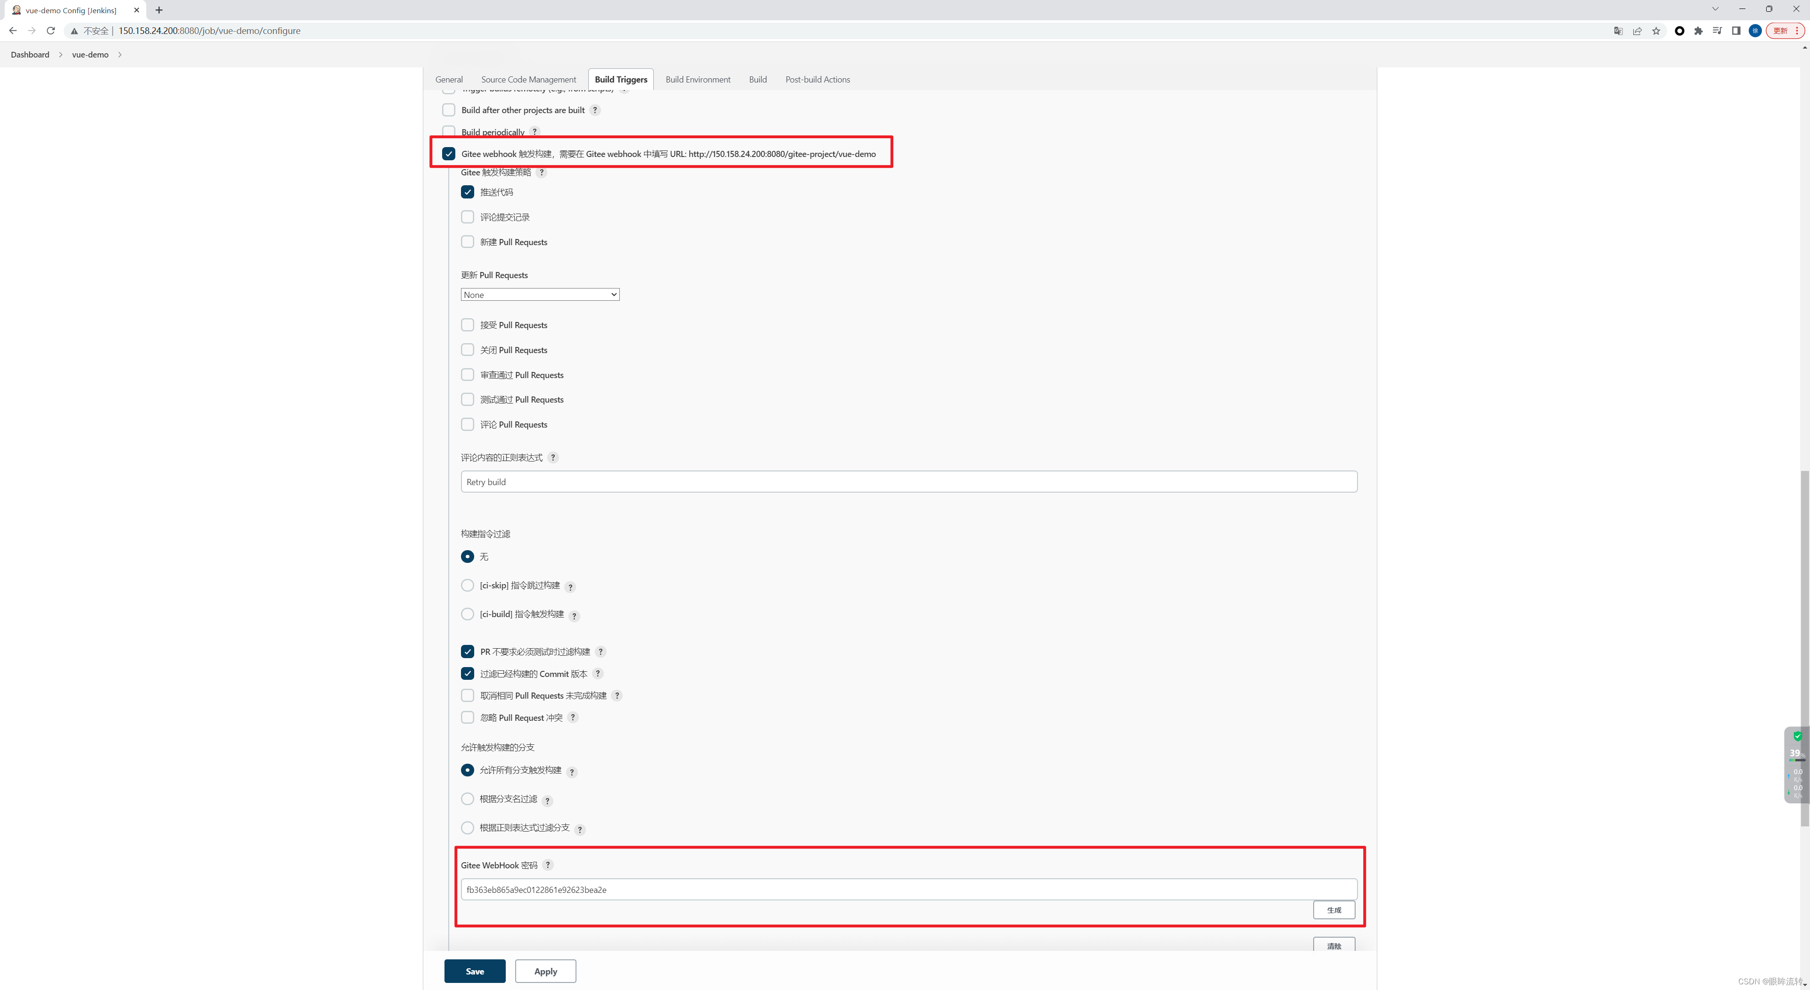This screenshot has width=1810, height=990.
Task: Switch to General tab
Action: coord(449,79)
